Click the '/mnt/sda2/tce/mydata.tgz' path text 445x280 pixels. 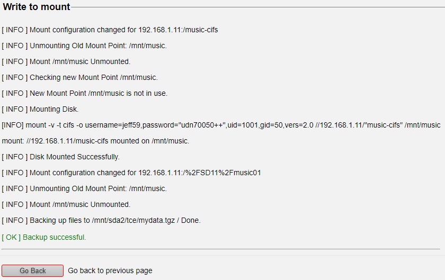click(133, 220)
